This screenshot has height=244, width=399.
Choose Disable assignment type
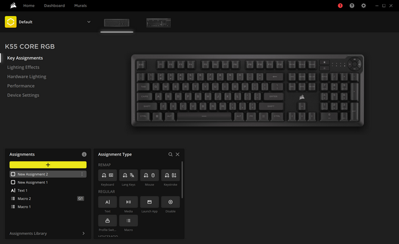(x=170, y=202)
